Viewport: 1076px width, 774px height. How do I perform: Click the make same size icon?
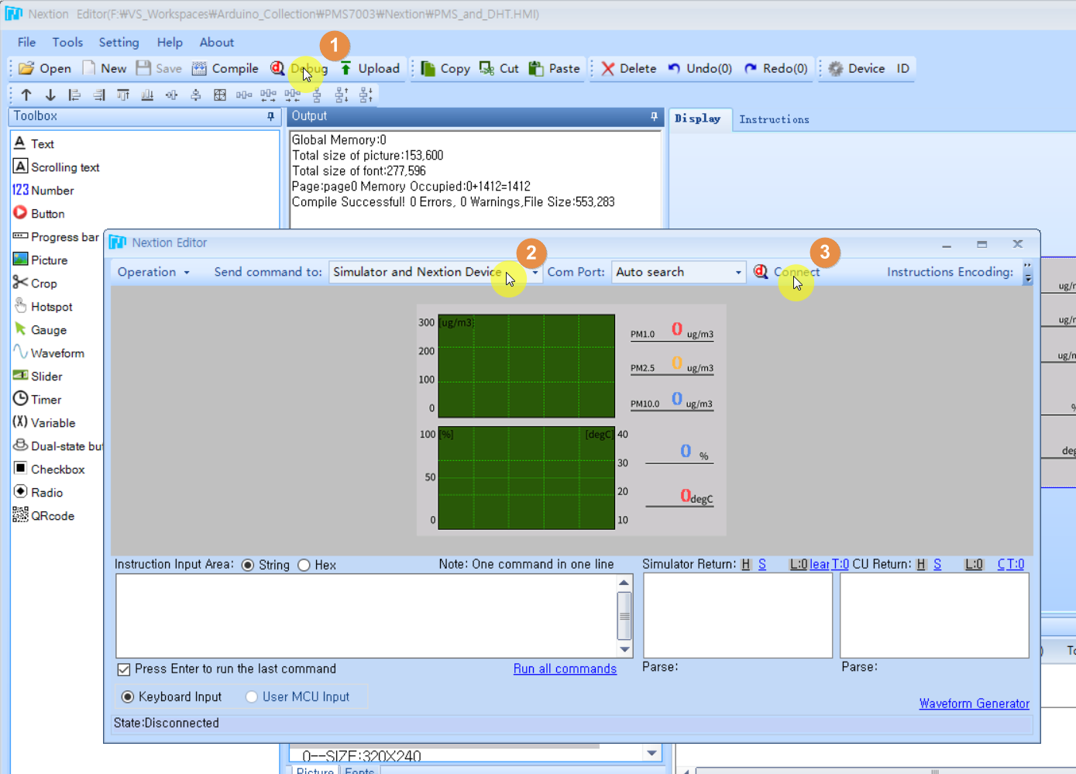(220, 95)
